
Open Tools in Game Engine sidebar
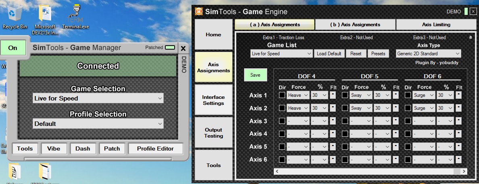(x=214, y=165)
